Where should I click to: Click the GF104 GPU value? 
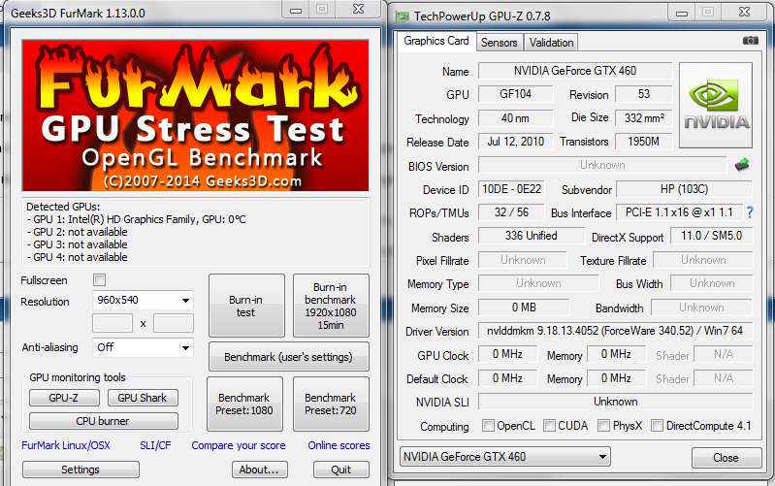pyautogui.click(x=515, y=94)
